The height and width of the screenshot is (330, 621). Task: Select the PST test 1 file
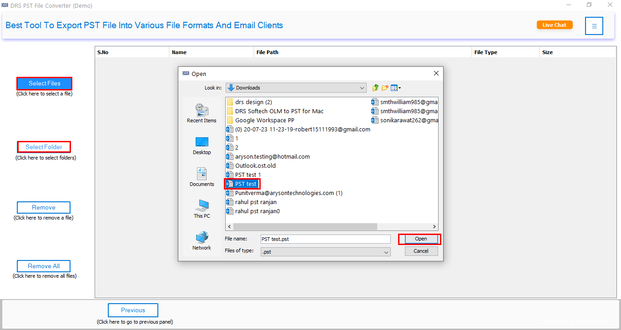click(244, 175)
